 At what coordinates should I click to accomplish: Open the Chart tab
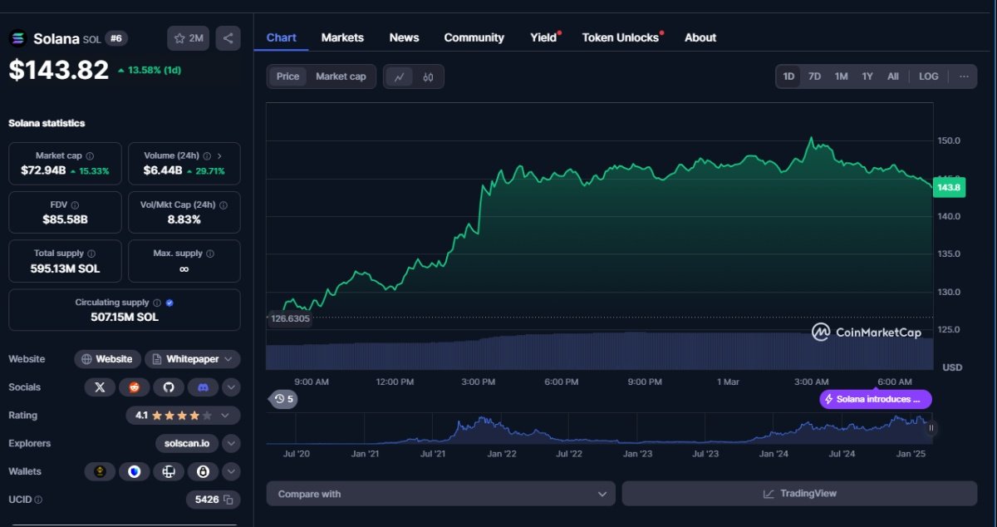(x=282, y=37)
